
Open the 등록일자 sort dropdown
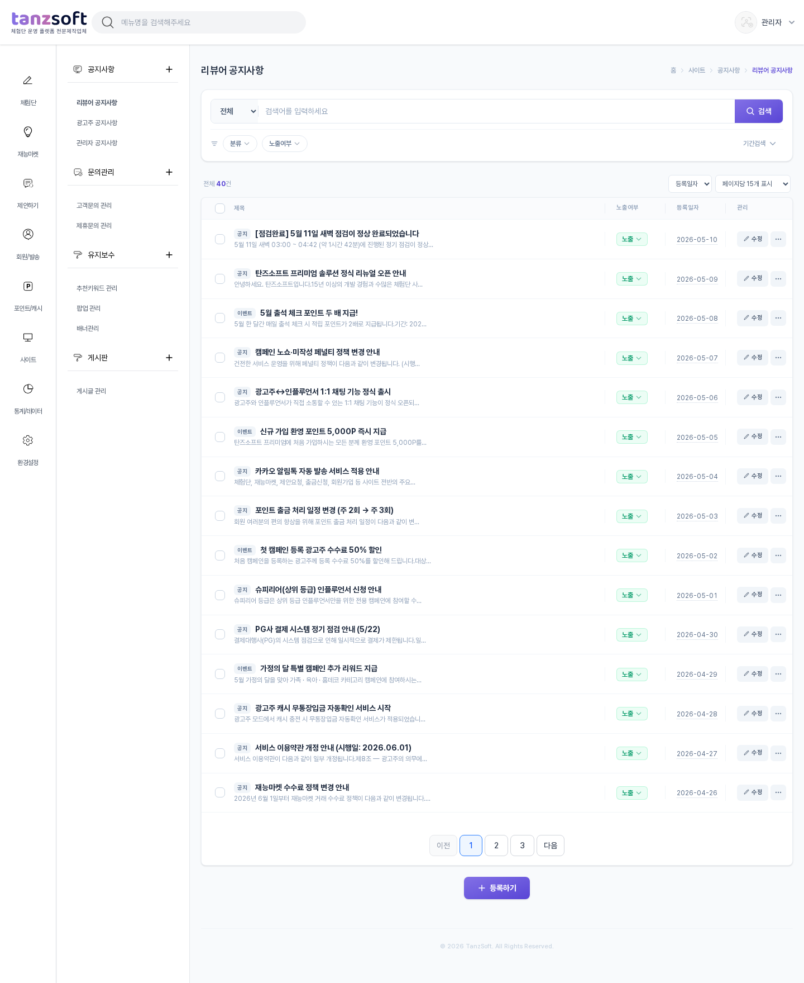(x=690, y=184)
